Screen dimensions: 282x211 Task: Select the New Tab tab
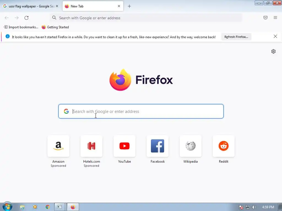click(x=93, y=6)
